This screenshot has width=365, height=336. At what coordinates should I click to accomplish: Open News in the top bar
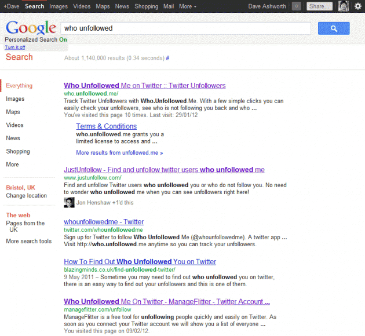click(122, 6)
